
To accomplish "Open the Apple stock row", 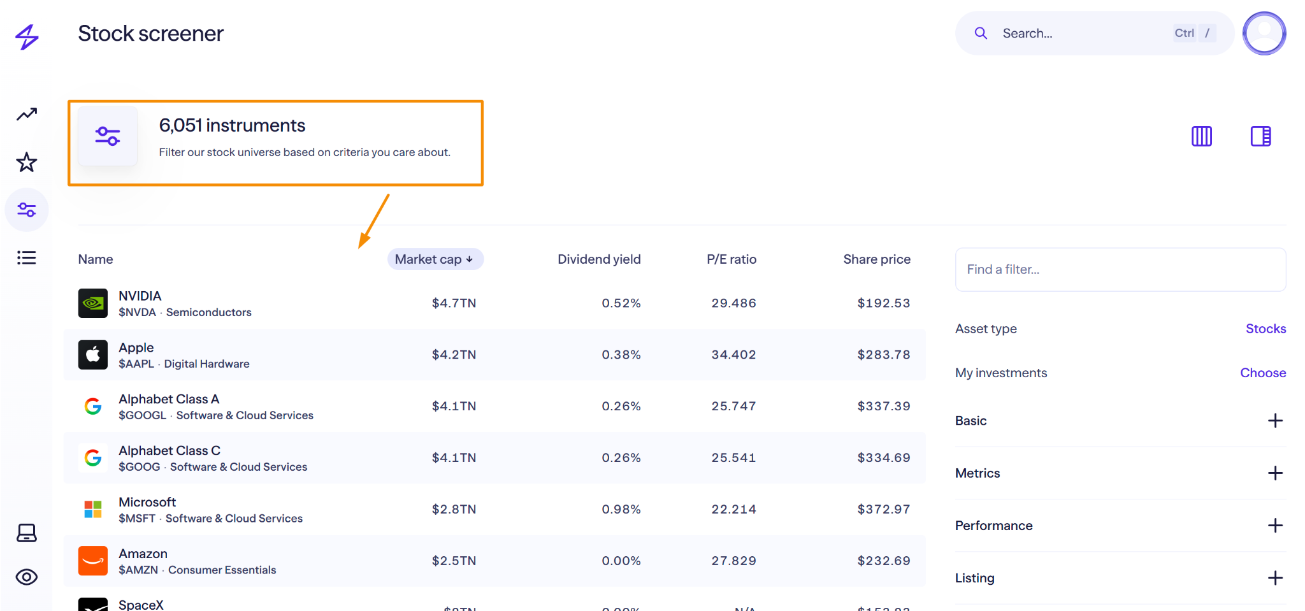I will (x=494, y=355).
